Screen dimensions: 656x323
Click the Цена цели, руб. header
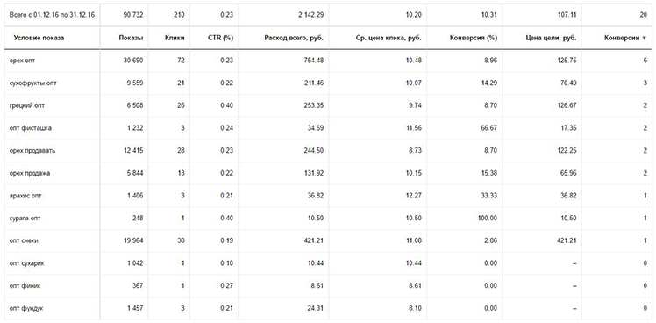pyautogui.click(x=551, y=38)
